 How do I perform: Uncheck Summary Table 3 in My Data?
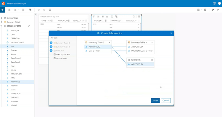[51, 47]
